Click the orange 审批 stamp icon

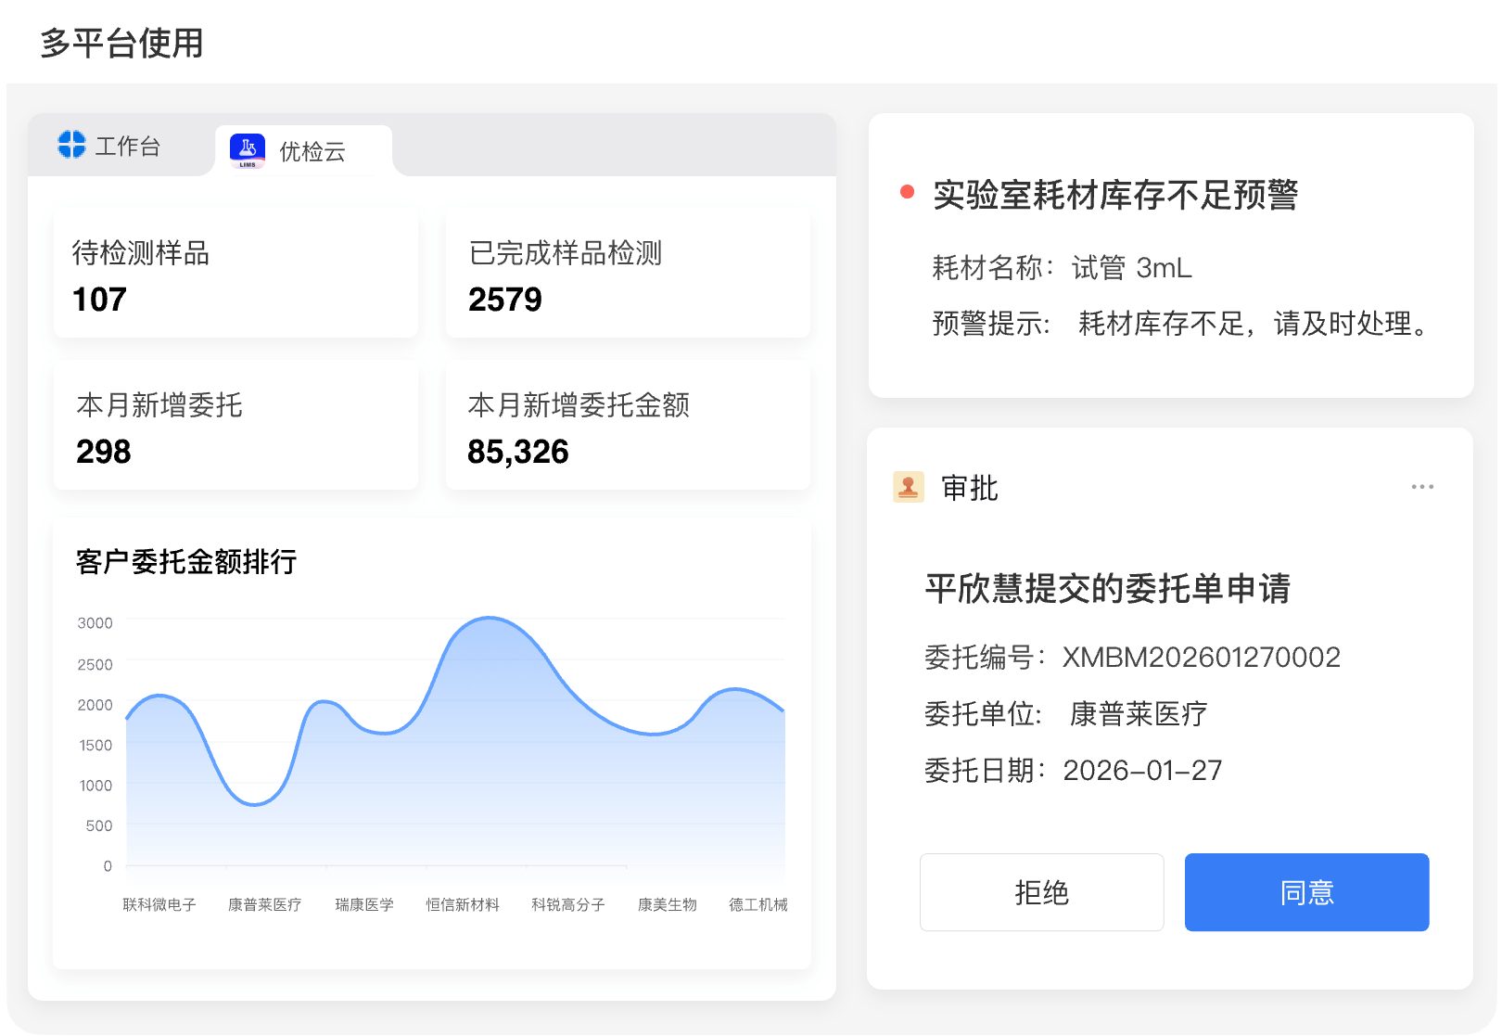pyautogui.click(x=908, y=487)
